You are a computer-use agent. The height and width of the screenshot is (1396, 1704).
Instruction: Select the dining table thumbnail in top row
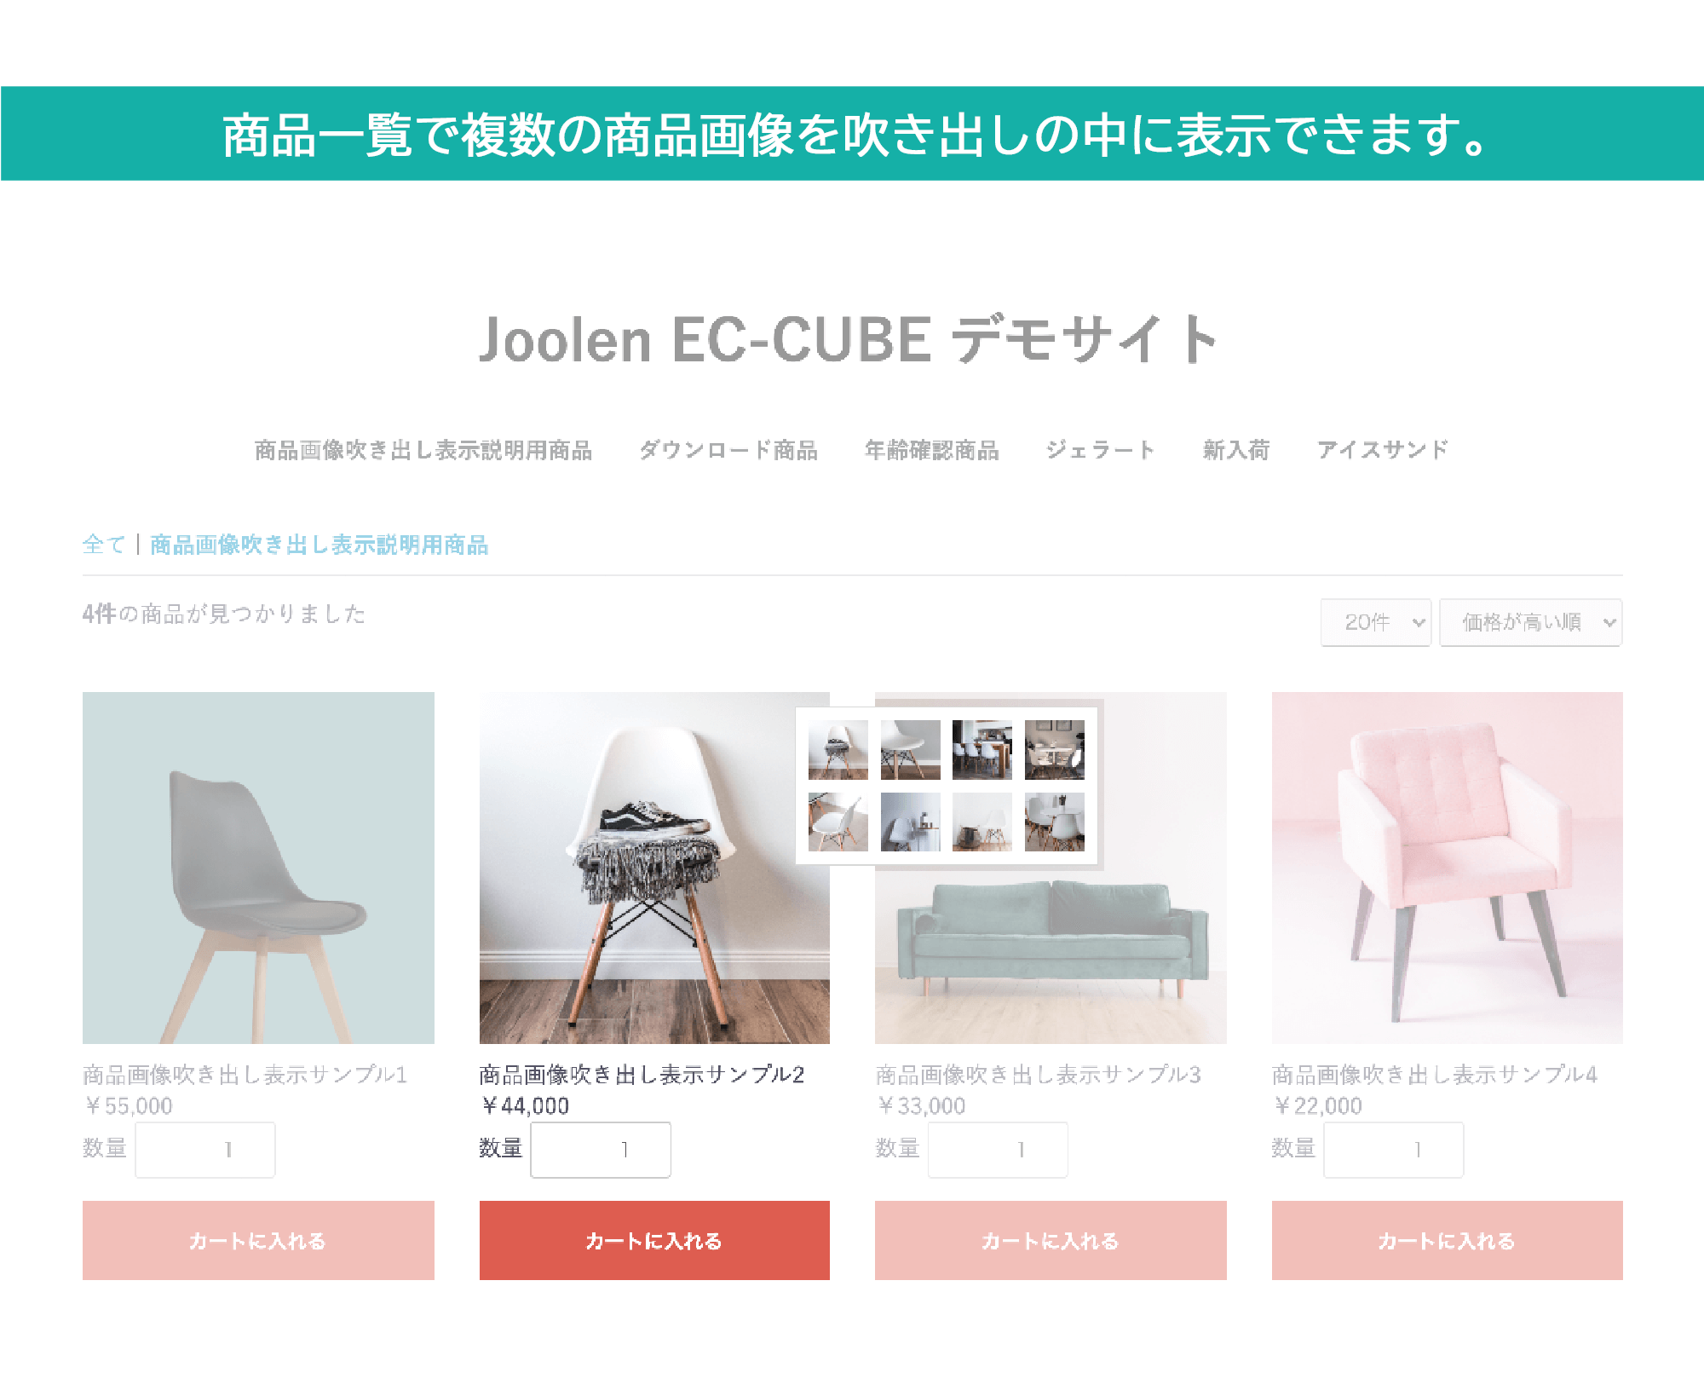click(x=982, y=750)
